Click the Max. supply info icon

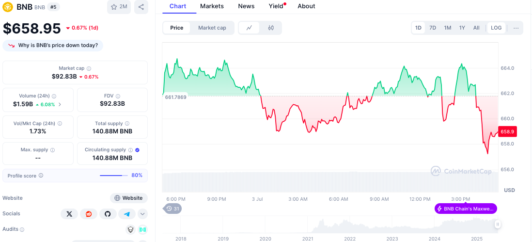pyautogui.click(x=53, y=150)
